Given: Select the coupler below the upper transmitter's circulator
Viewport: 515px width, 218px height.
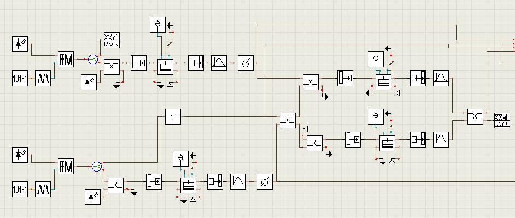Looking at the screenshot, I should click(x=112, y=67).
